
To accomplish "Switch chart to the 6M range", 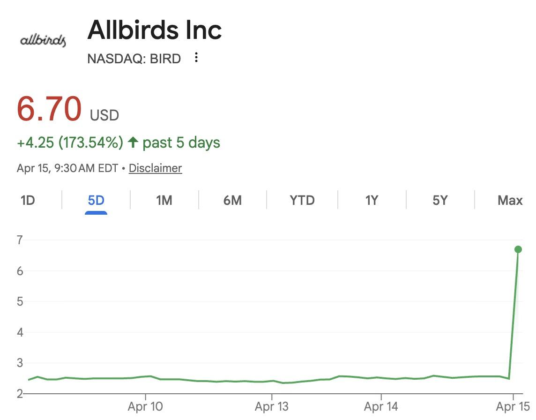I will pos(232,201).
